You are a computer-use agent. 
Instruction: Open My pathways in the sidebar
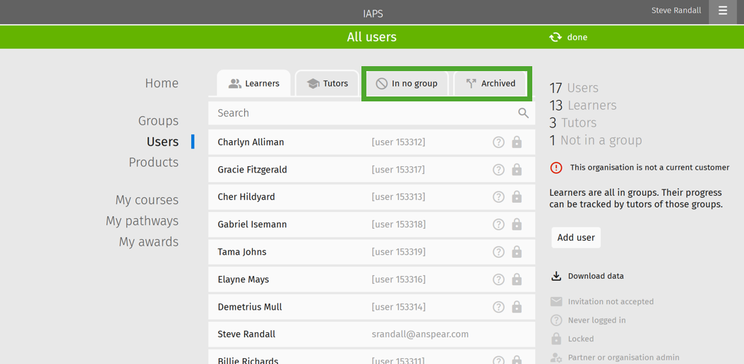point(143,221)
